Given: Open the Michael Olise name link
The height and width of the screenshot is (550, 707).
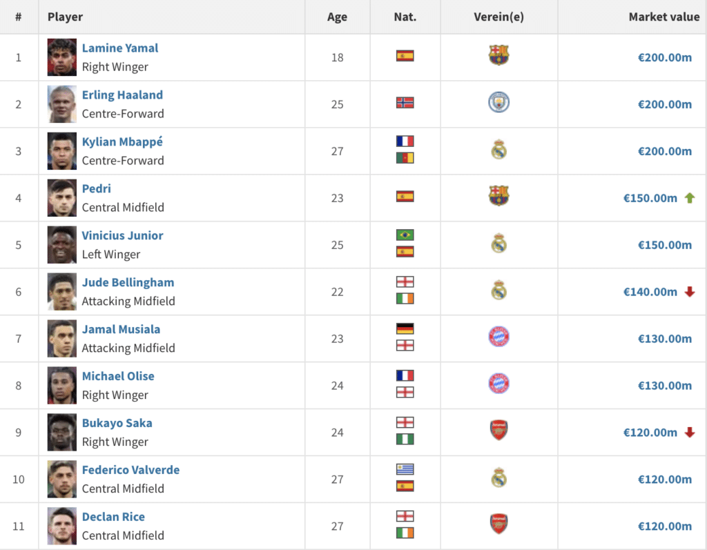Looking at the screenshot, I should (x=118, y=376).
